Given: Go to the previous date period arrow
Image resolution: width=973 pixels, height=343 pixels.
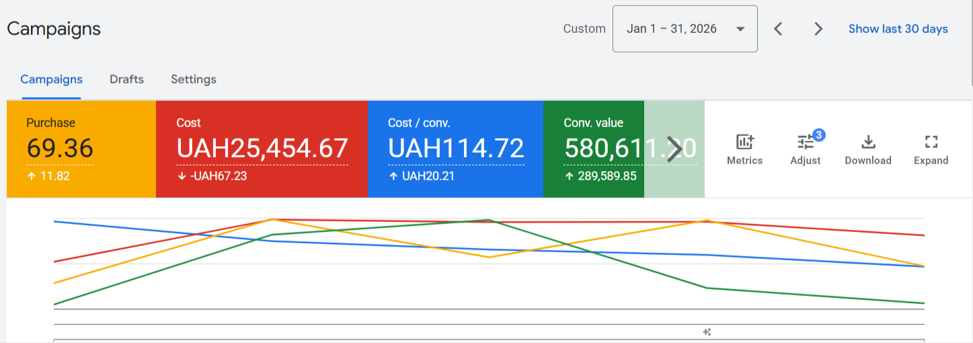Looking at the screenshot, I should [778, 29].
